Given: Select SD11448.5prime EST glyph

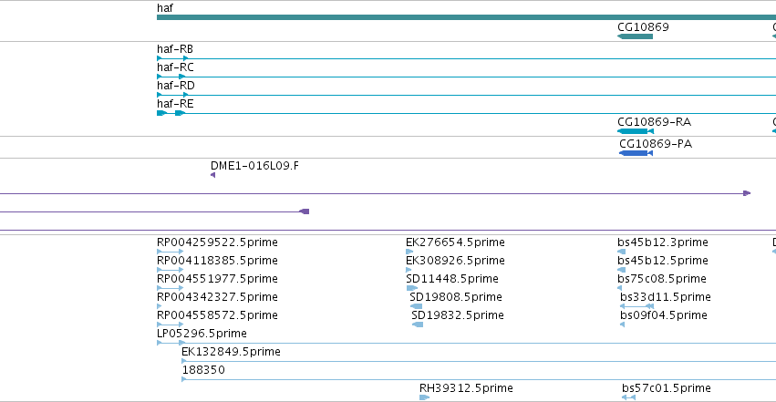Looking at the screenshot, I should [412, 288].
